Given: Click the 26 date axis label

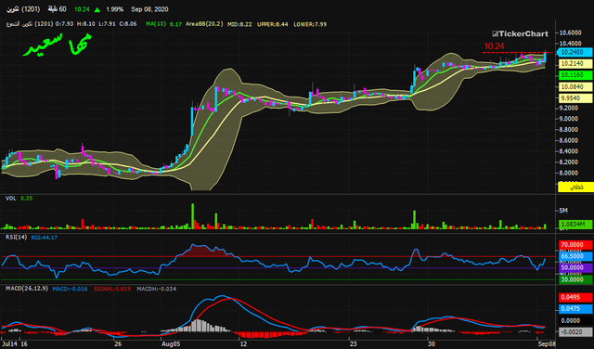Looking at the screenshot, I should click(118, 344).
